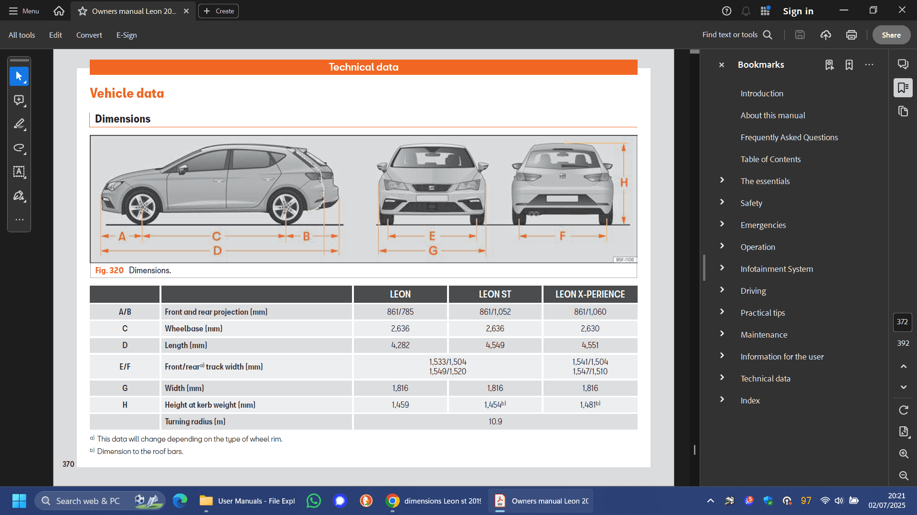Image resolution: width=917 pixels, height=515 pixels.
Task: Go to previous page arrow
Action: 904,366
